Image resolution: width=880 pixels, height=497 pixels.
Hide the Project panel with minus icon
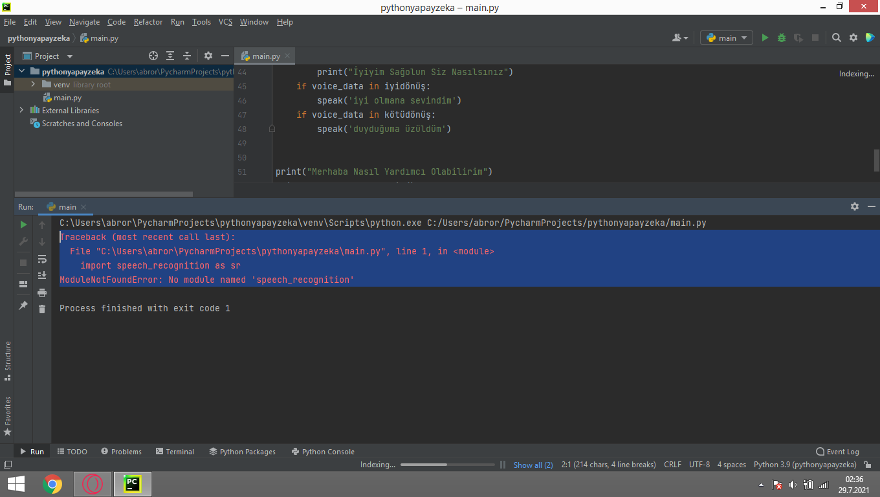[225, 56]
